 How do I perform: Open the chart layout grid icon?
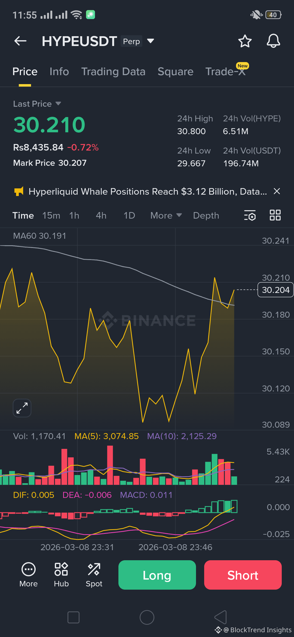[x=275, y=215]
